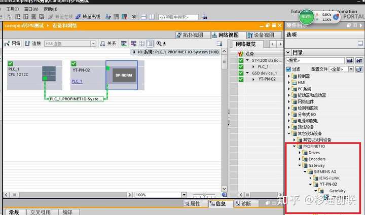Open the 窗口 (Window) menu
This screenshot has height=215, width=365.
coord(31,9)
